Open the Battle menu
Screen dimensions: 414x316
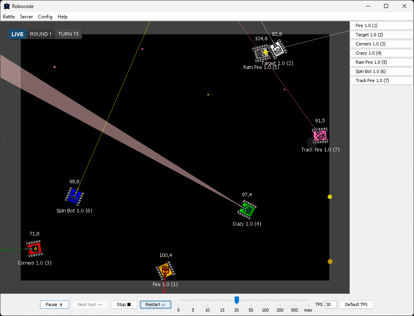9,17
